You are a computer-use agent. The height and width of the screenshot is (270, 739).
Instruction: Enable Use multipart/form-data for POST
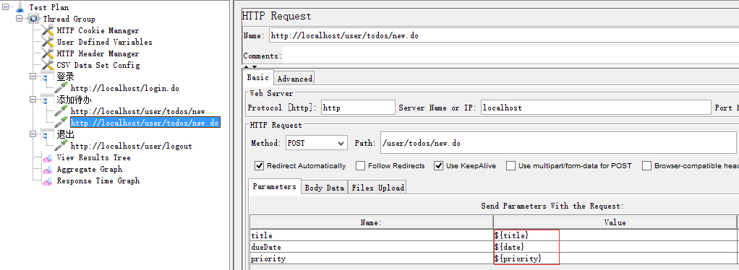(511, 165)
